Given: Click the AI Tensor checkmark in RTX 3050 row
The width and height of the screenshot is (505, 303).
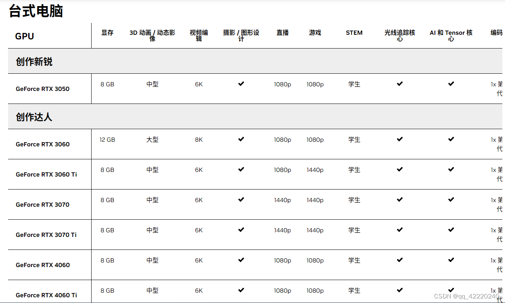Looking at the screenshot, I should (x=451, y=84).
